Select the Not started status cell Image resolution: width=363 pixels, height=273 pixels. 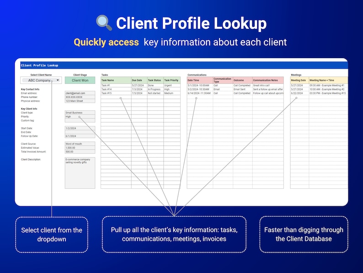(x=155, y=93)
